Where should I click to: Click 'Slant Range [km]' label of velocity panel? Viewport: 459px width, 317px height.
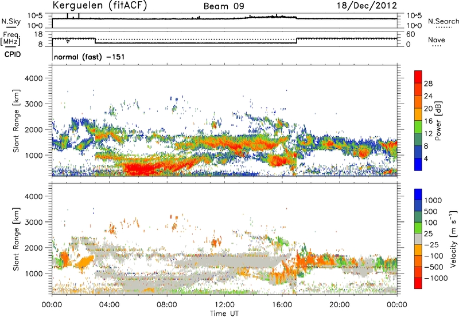(x=16, y=239)
